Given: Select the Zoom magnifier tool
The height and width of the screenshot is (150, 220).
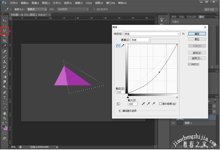Looking at the screenshot, I should (4, 118).
